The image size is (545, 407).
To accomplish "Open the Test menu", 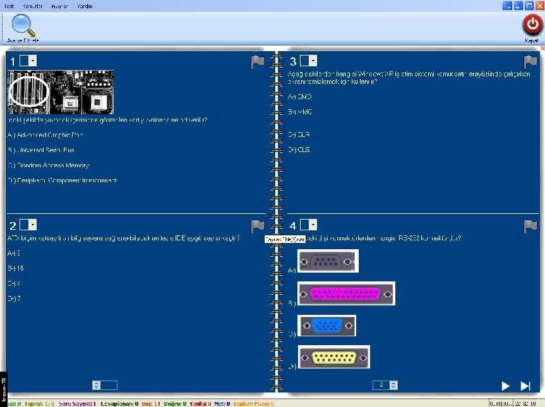I will click(9, 6).
